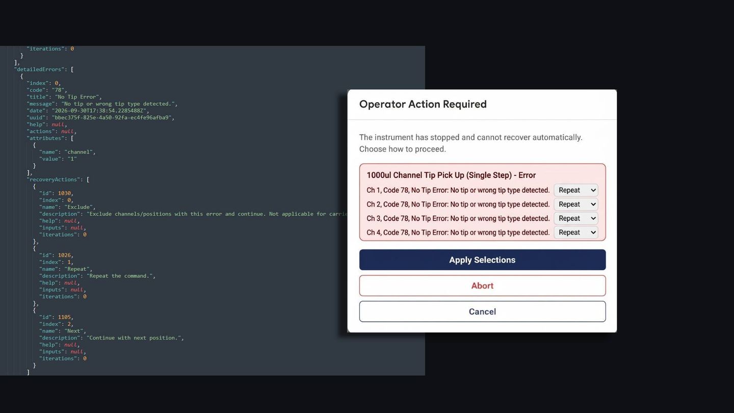The image size is (734, 413).
Task: Click the Ch 4, Code 78 error message text
Action: [458, 232]
